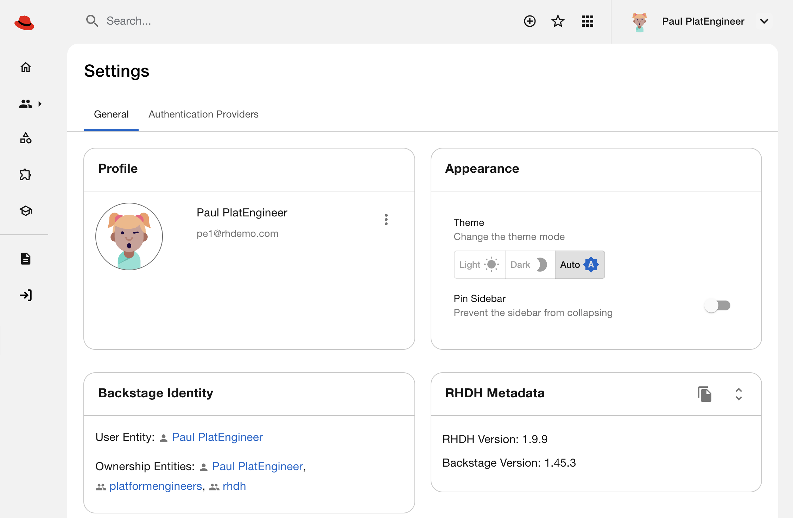This screenshot has height=518, width=793.
Task: Open the rhdh group link
Action: click(x=234, y=486)
